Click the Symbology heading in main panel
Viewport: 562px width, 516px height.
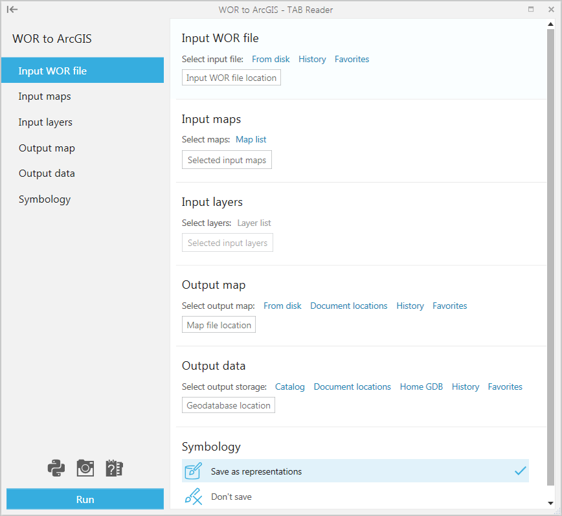point(211,447)
